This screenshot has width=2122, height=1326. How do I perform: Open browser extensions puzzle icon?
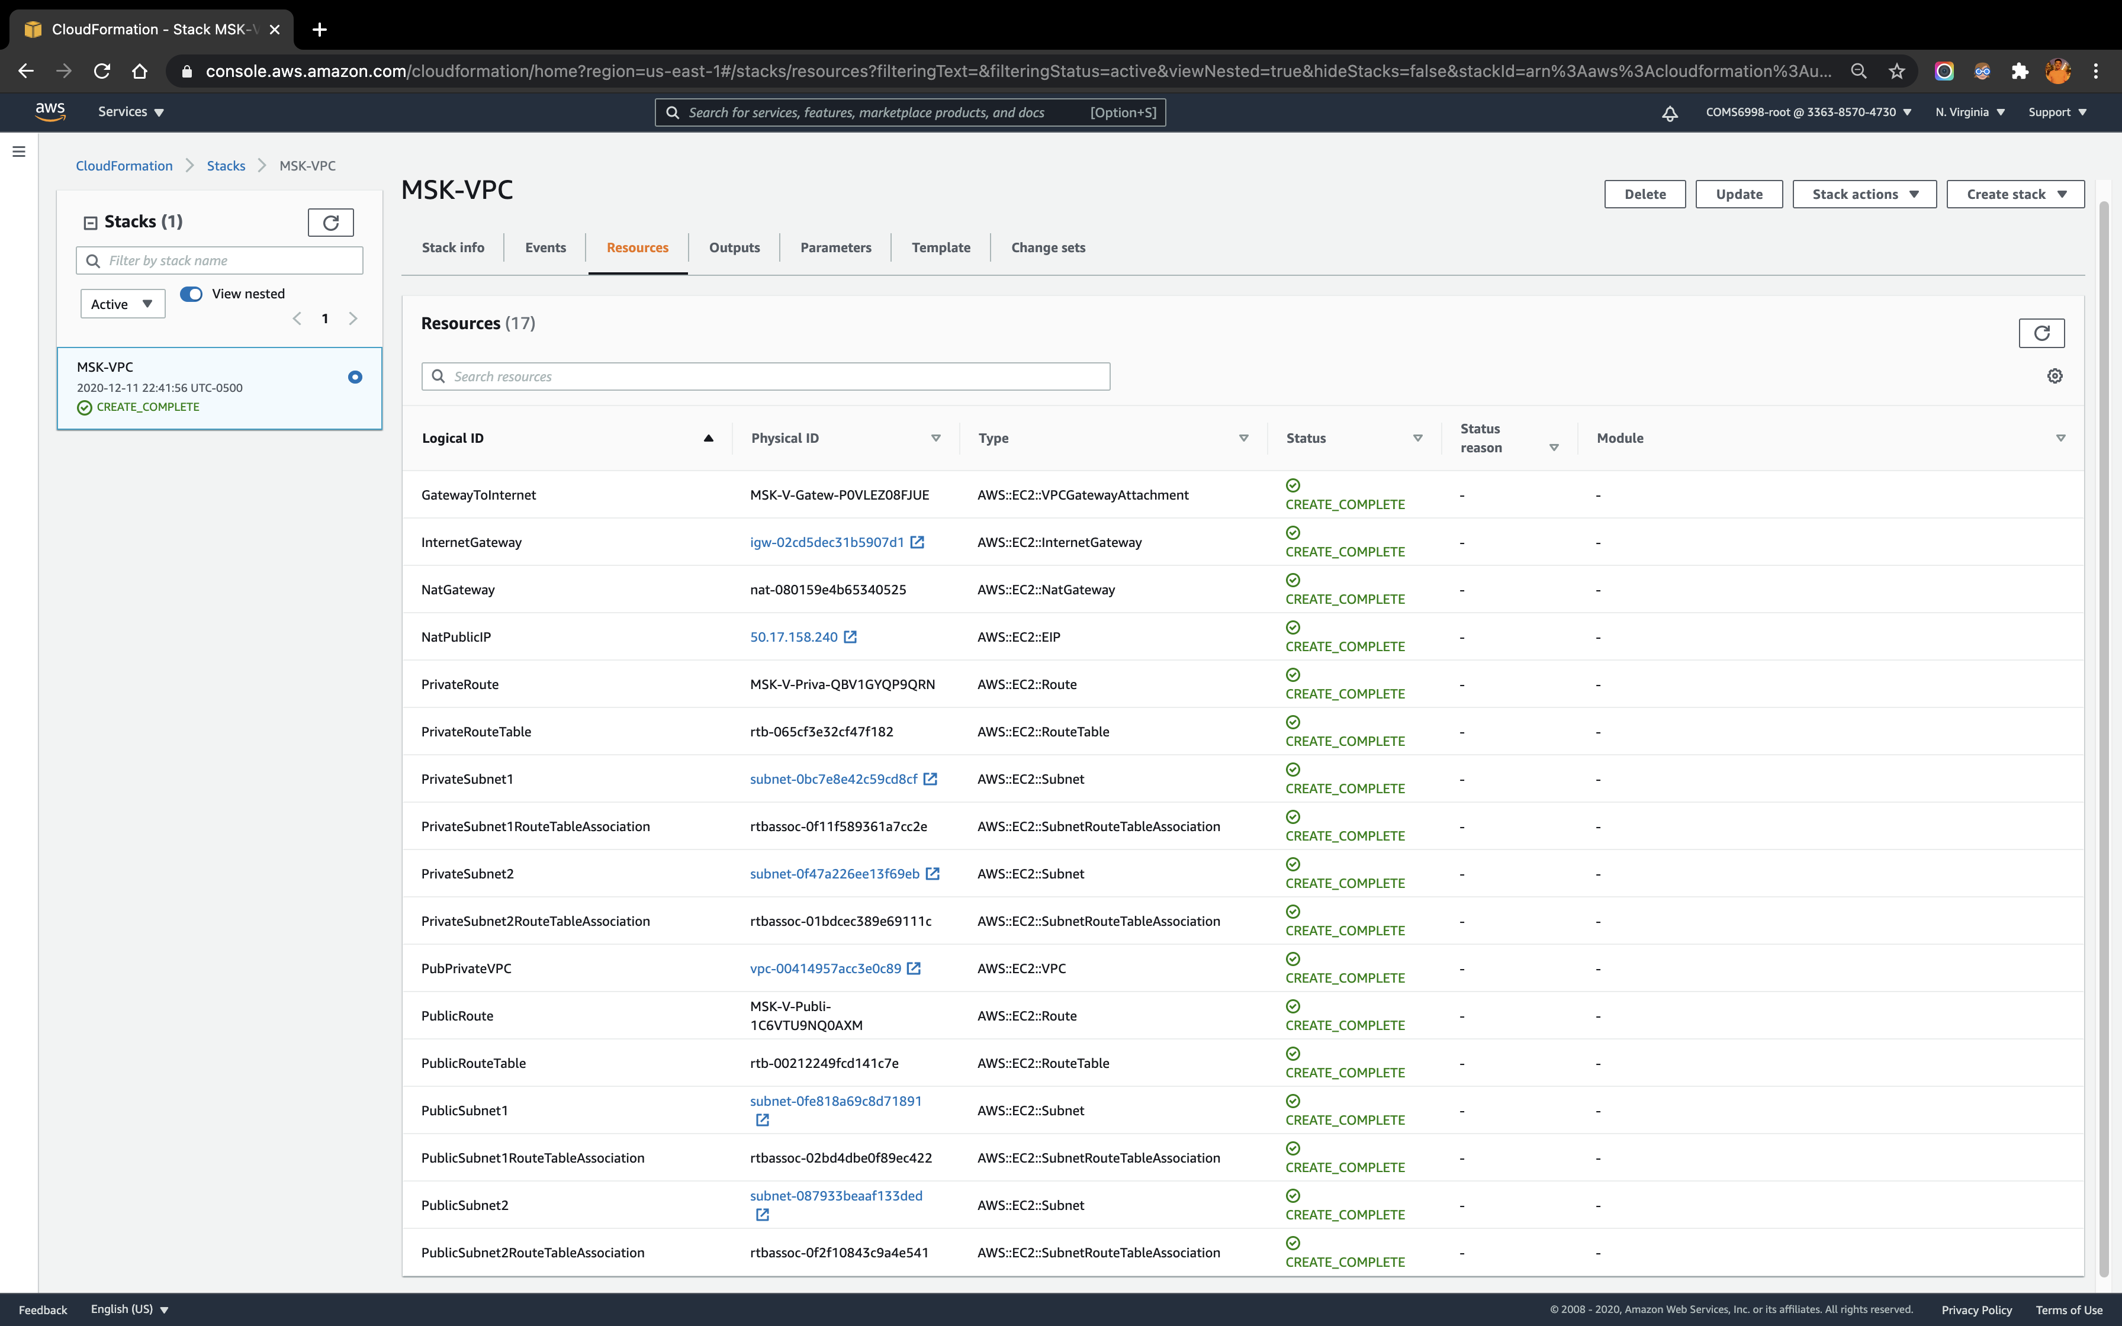pos(2020,71)
